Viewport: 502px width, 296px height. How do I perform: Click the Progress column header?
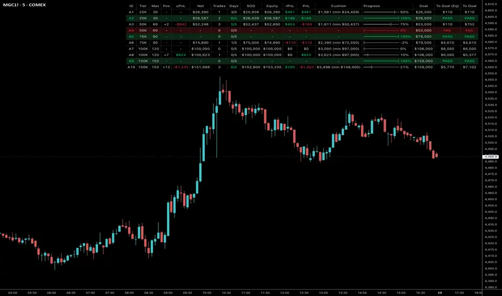coord(372,6)
